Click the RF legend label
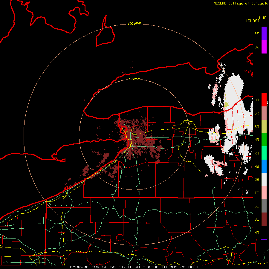The width and height of the screenshot is (269, 269). 256,33
